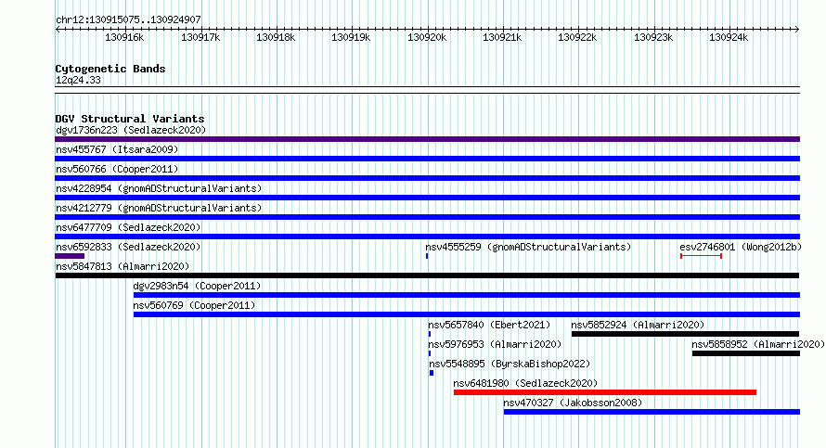Viewport: 826px width, 448px height.
Task: Click the DGV Structural Variants track title
Action: click(130, 119)
